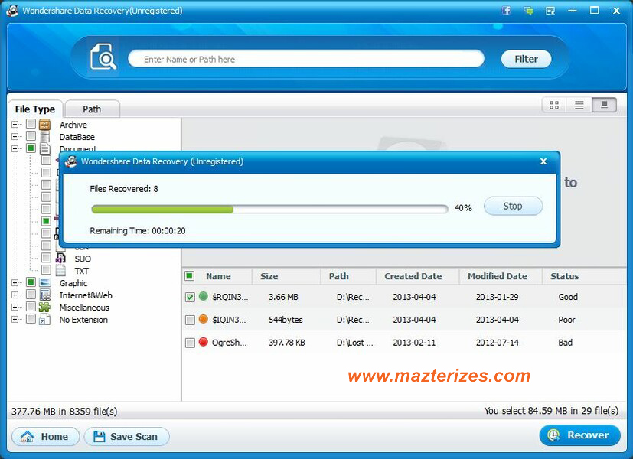Tick the TXT file type checkbox

46,269
